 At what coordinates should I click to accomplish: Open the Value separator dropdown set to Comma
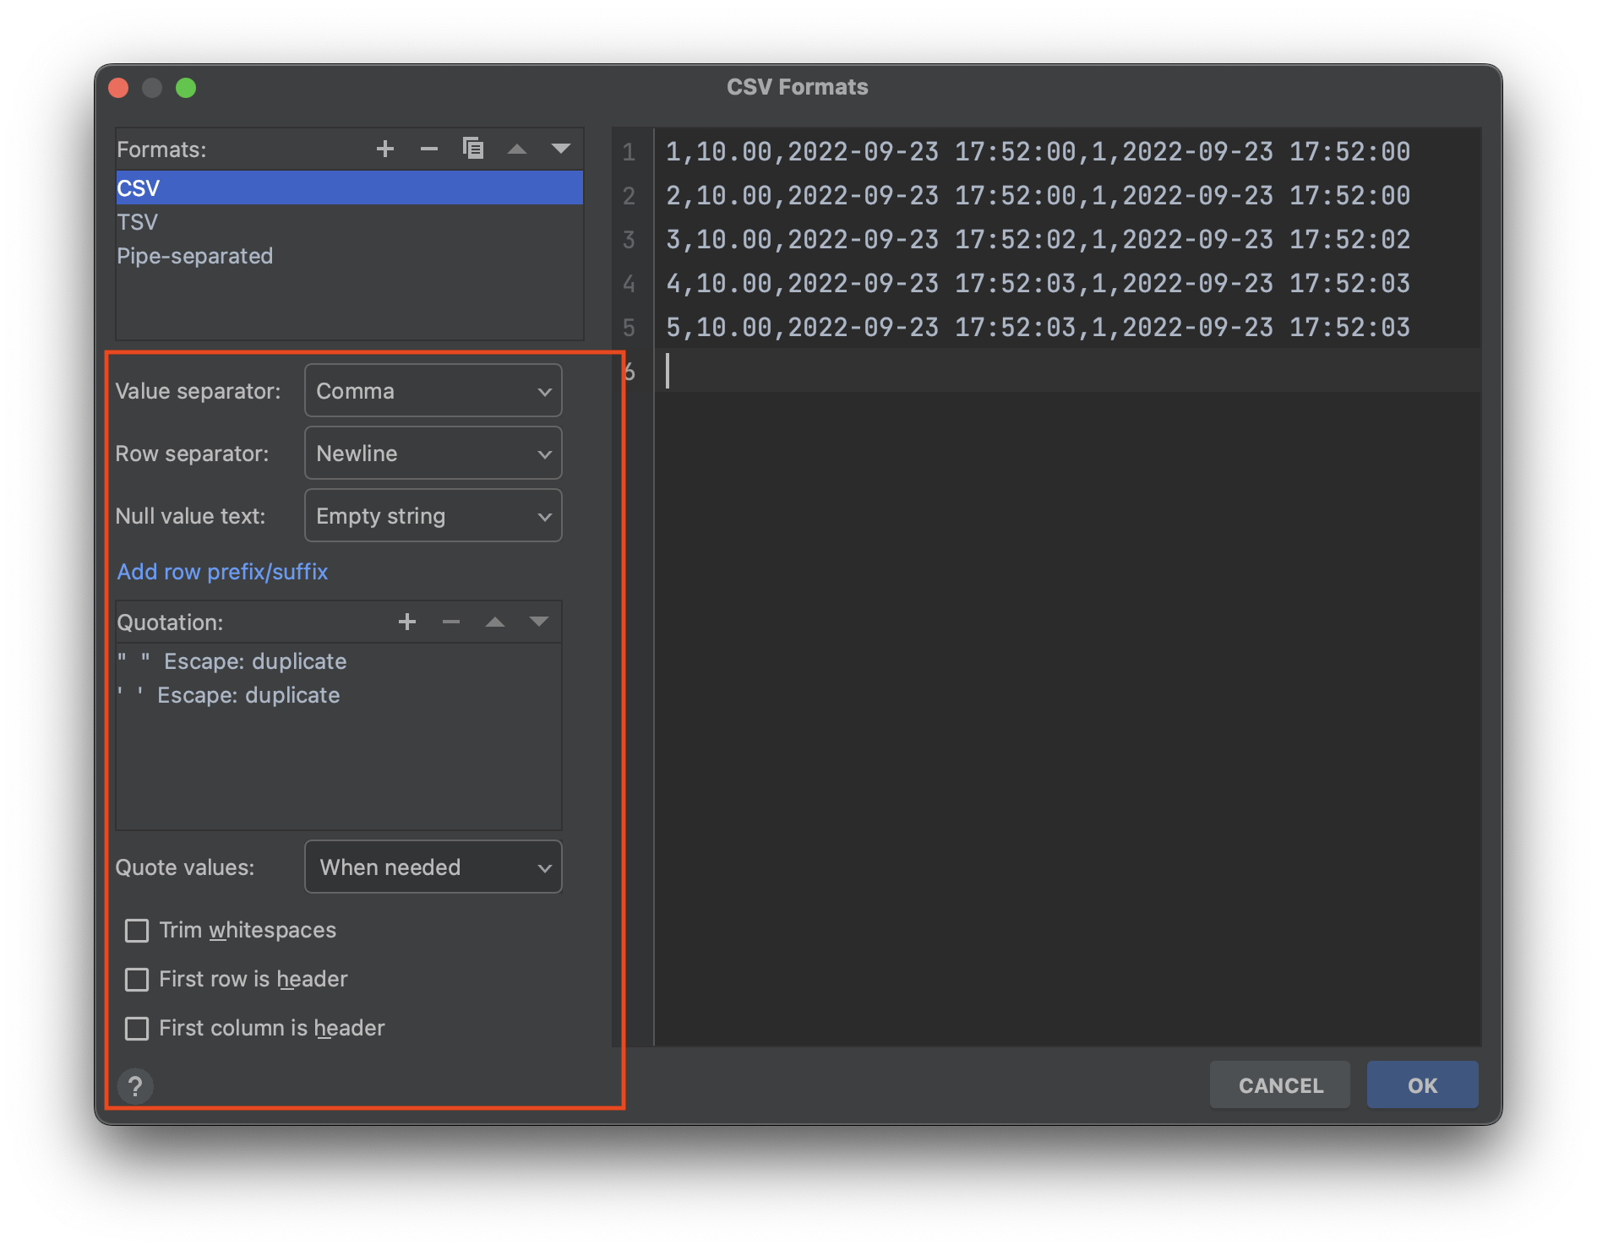tap(433, 391)
